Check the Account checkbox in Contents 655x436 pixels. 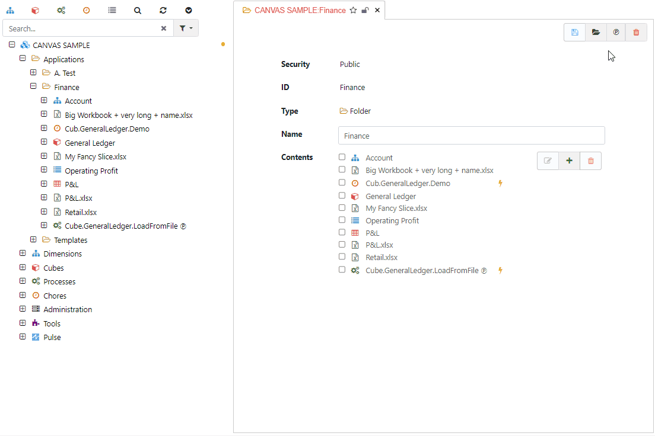point(342,158)
